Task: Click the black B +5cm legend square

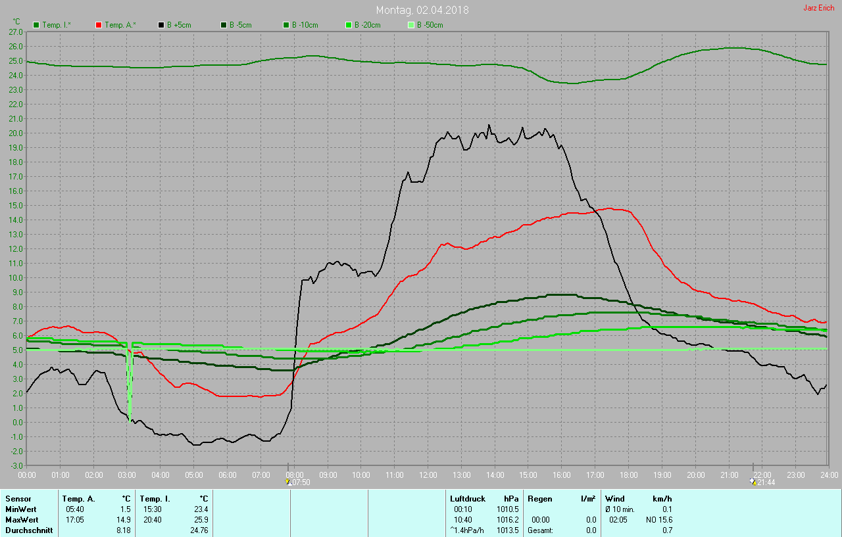Action: [161, 25]
